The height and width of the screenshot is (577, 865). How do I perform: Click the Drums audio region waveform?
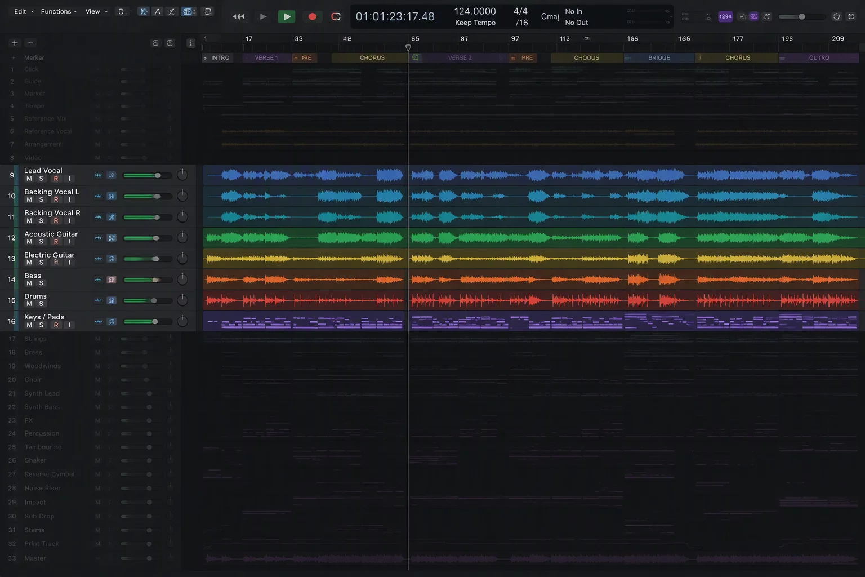tap(530, 300)
